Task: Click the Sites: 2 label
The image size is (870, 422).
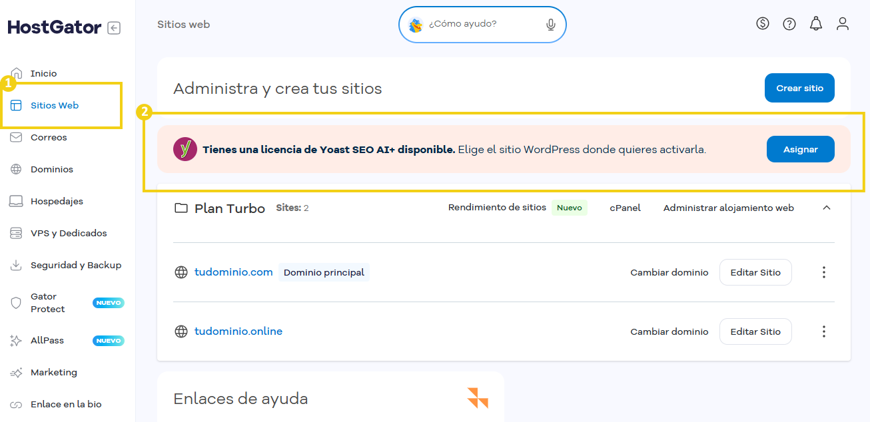Action: 292,208
